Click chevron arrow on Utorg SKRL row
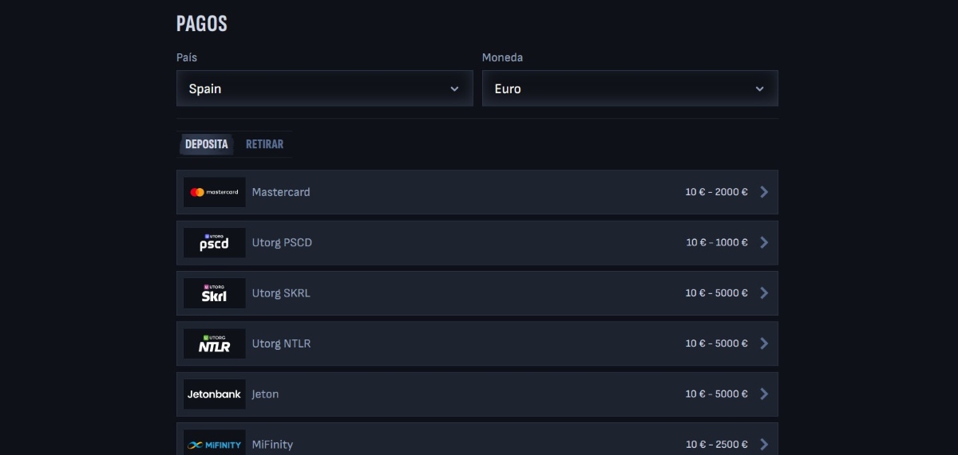Image resolution: width=958 pixels, height=455 pixels. (764, 293)
